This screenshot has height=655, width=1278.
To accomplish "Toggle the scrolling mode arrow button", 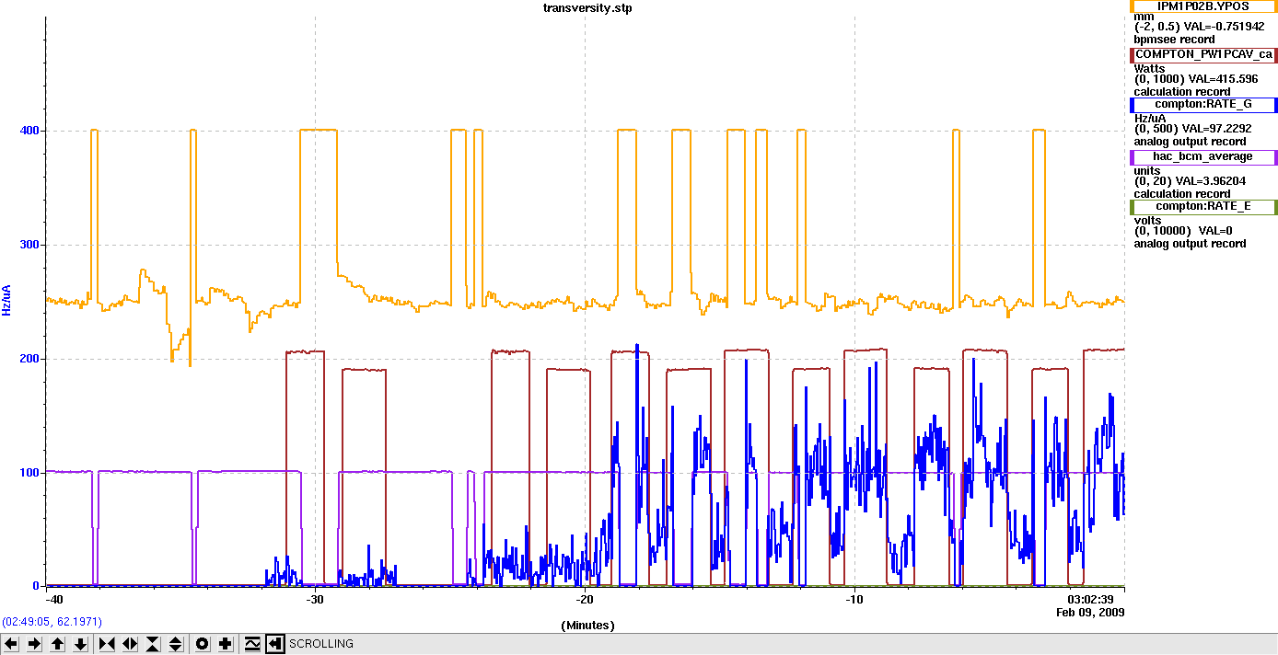I will (x=275, y=644).
